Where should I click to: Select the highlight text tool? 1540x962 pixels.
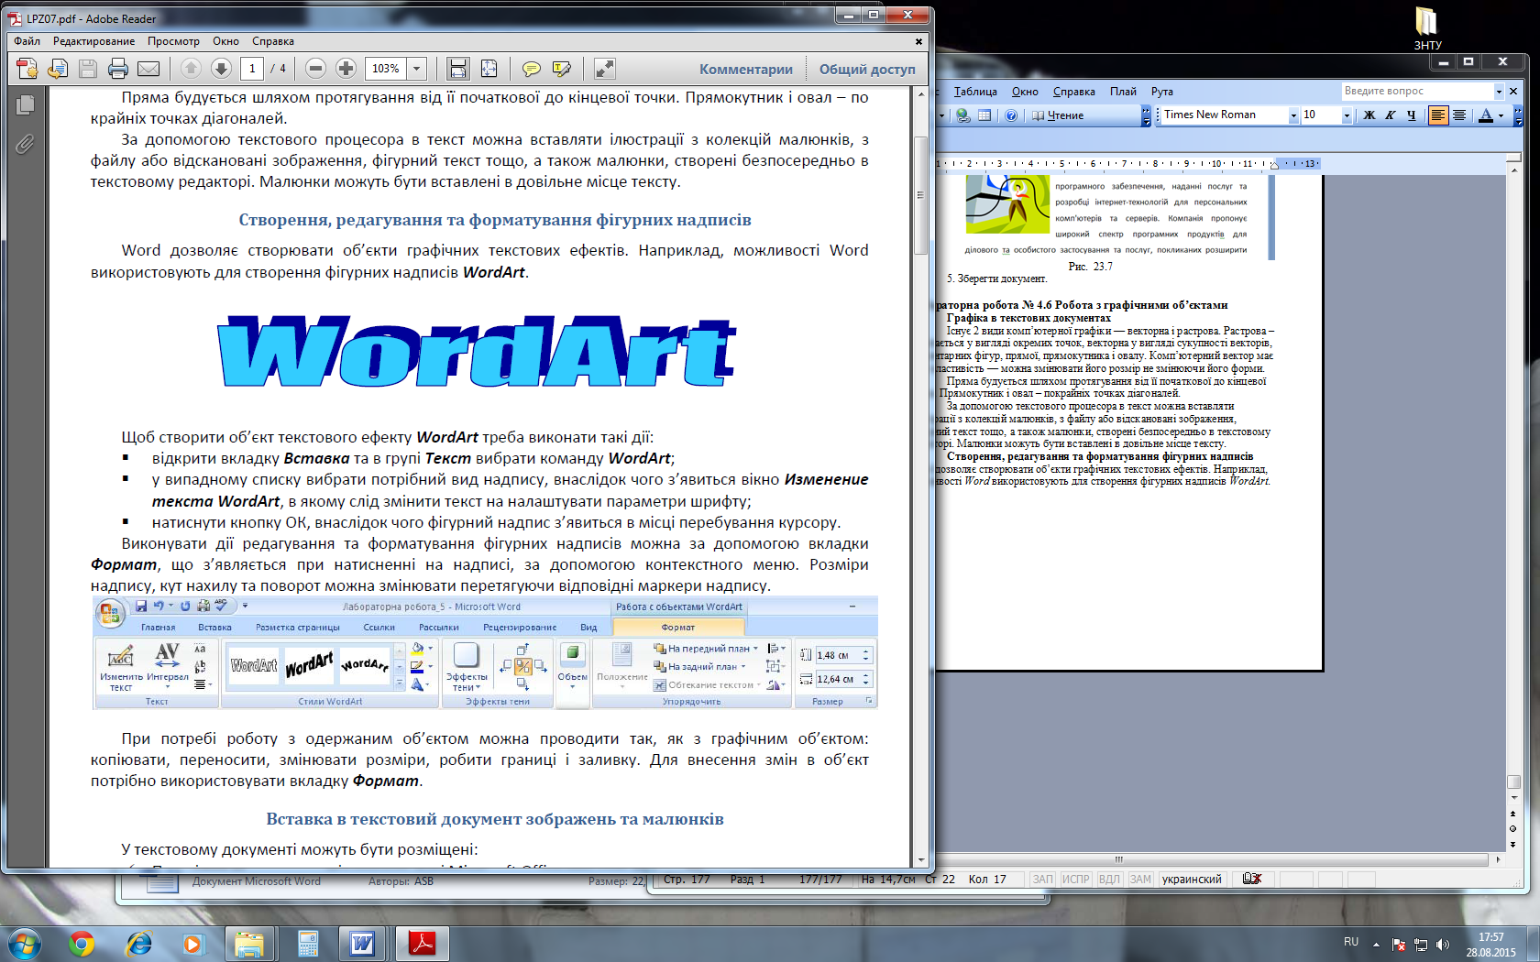pos(561,69)
